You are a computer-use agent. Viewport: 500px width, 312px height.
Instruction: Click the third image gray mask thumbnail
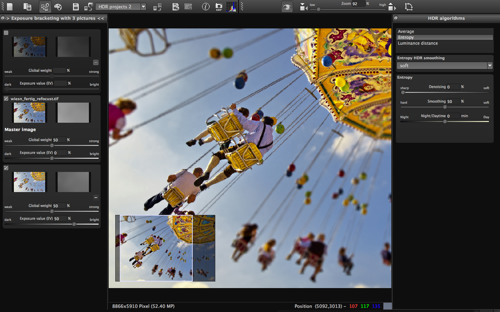[x=73, y=182]
